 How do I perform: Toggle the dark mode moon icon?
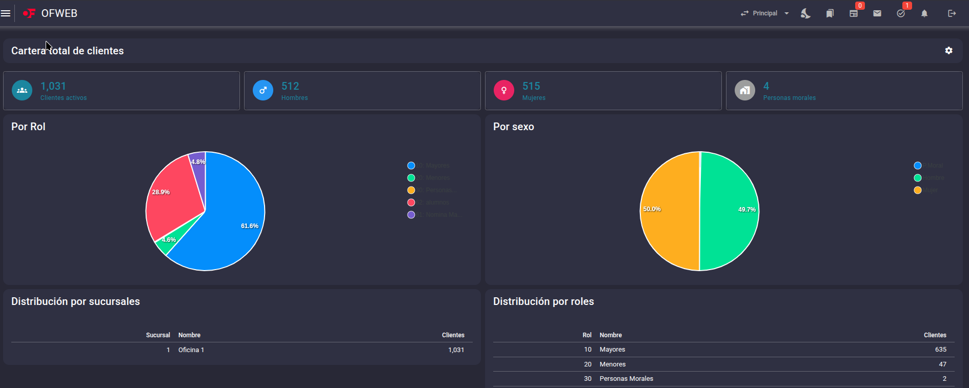805,13
